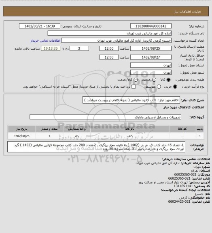Open the اطلاعات تماس خریدار link
Screen dimensions: 212x233
click(45, 40)
